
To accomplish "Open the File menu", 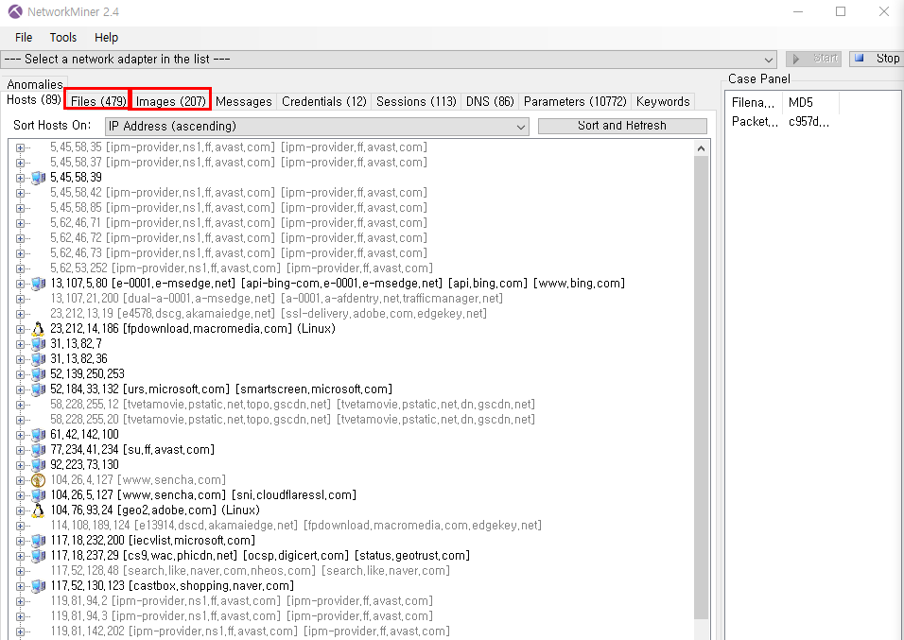I will [24, 38].
